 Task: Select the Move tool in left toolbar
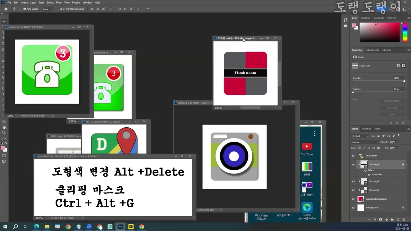point(4,21)
